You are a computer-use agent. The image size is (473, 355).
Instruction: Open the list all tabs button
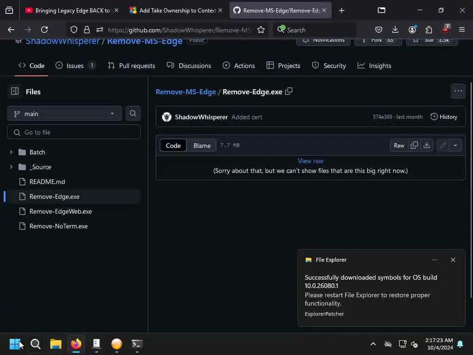tap(381, 10)
